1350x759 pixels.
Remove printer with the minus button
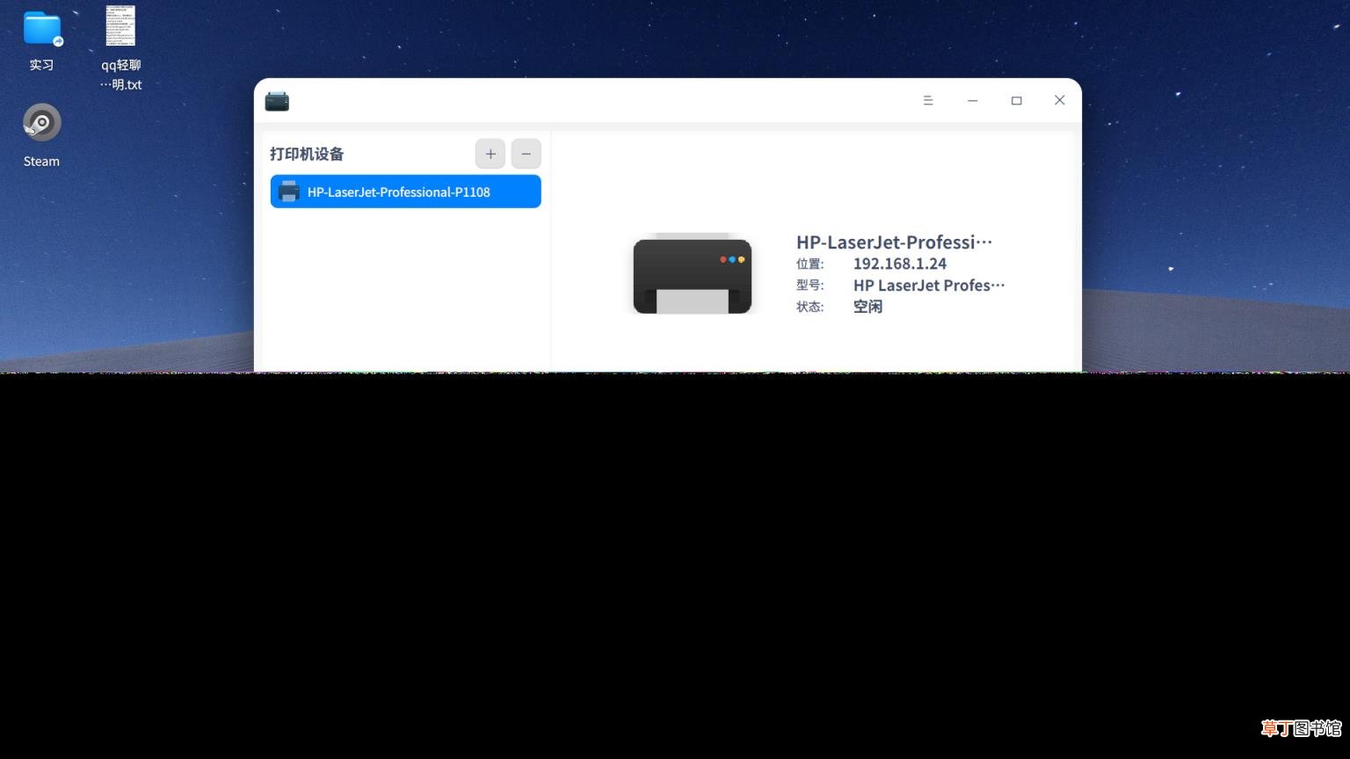click(526, 154)
